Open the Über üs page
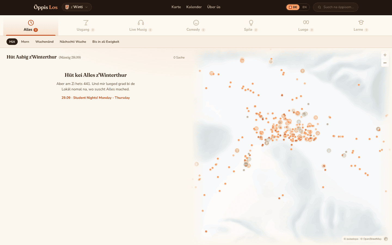The width and height of the screenshot is (392, 245). (214, 7)
